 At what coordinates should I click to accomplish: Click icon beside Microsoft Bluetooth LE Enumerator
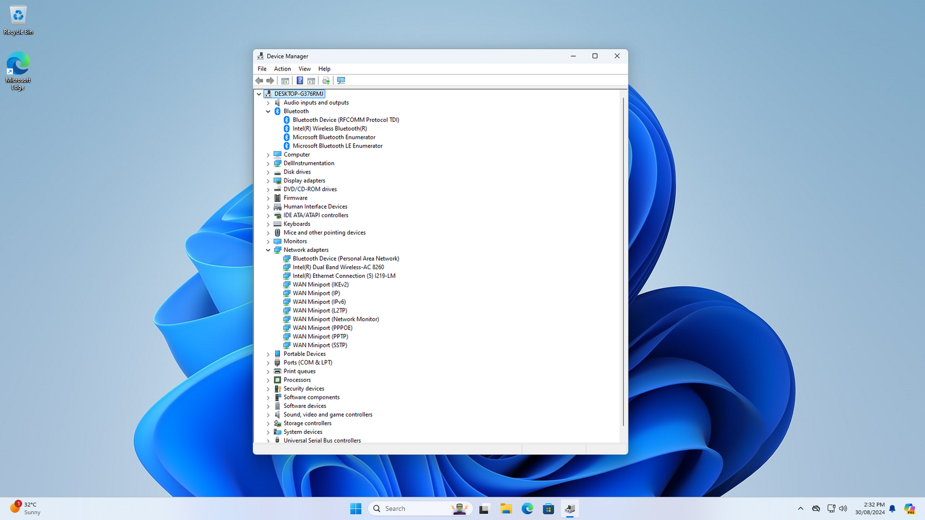pyautogui.click(x=287, y=146)
